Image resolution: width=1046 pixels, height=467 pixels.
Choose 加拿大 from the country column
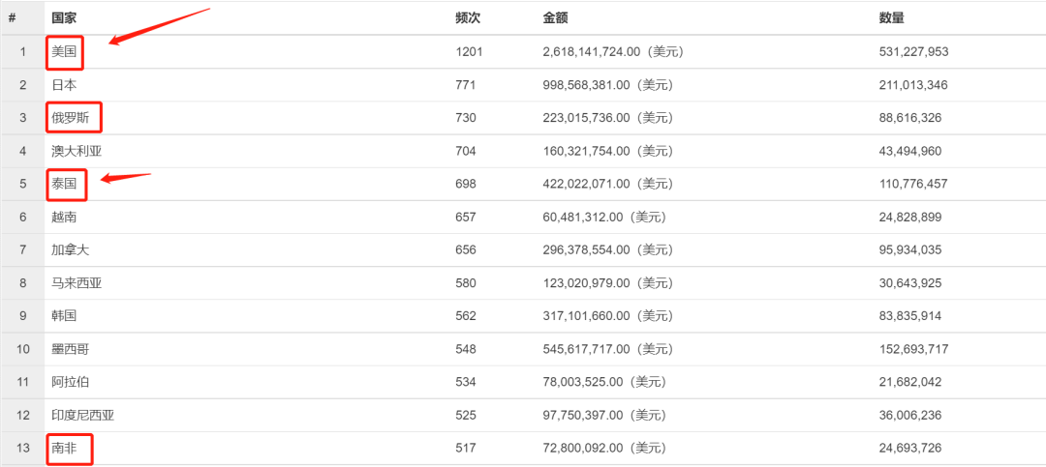(x=71, y=249)
